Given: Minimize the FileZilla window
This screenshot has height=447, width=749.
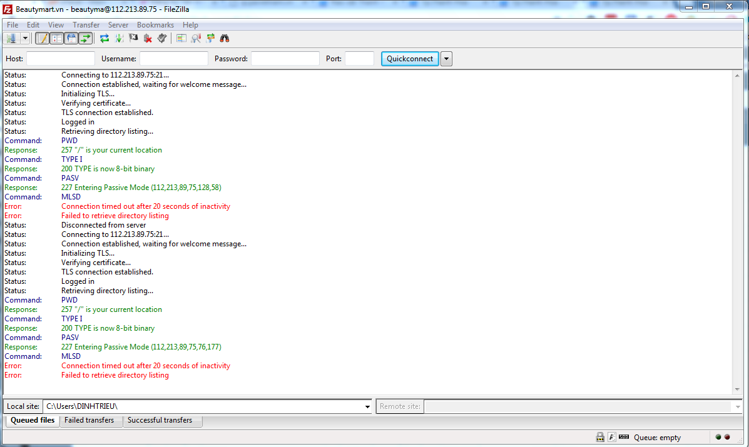Looking at the screenshot, I should [689, 7].
